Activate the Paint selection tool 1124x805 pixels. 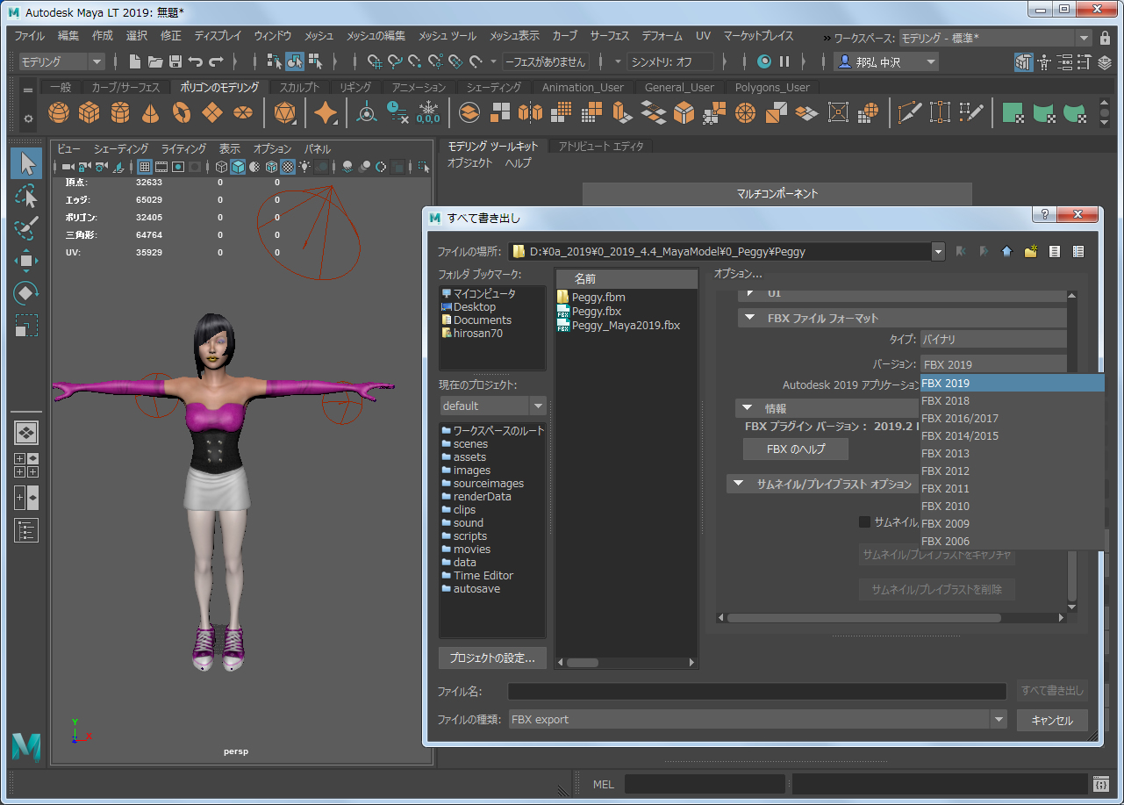(26, 228)
